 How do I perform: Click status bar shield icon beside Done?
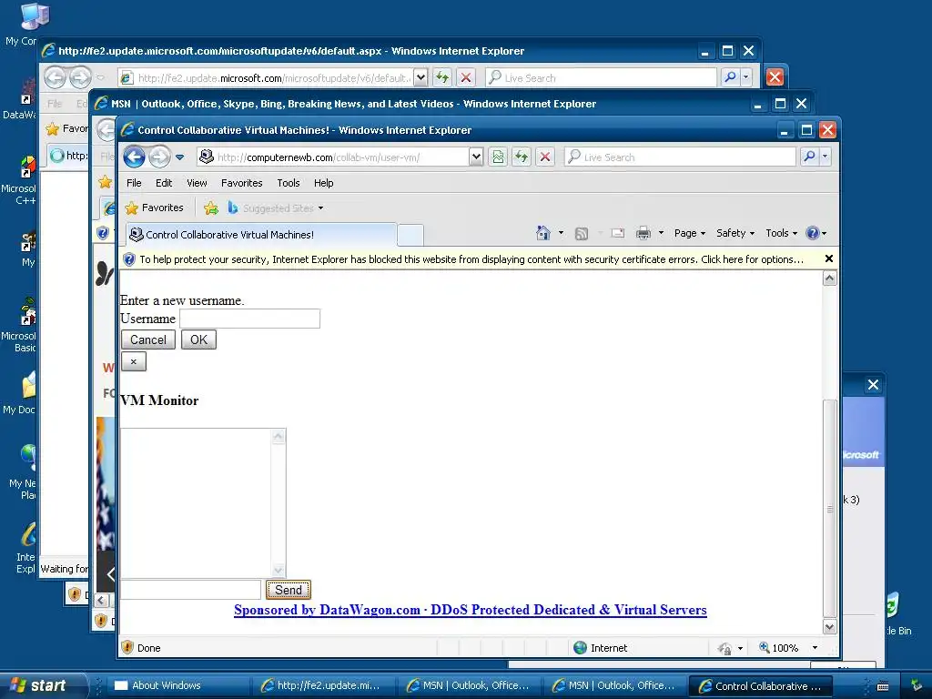click(x=127, y=647)
